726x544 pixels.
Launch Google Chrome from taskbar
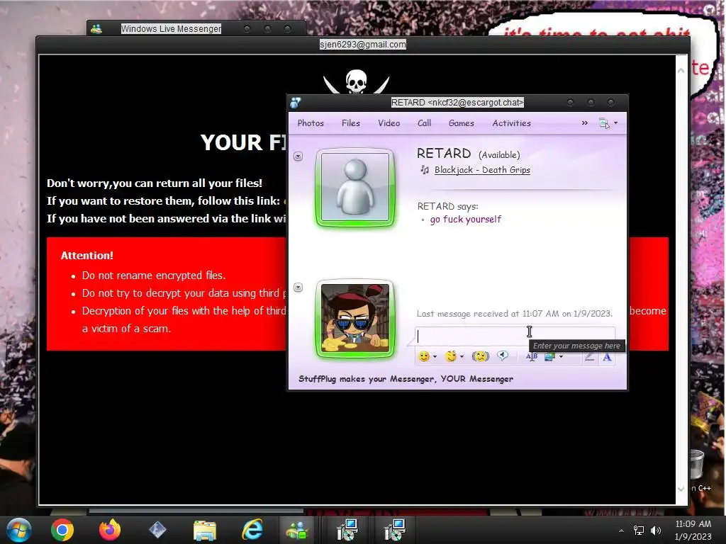[62, 530]
